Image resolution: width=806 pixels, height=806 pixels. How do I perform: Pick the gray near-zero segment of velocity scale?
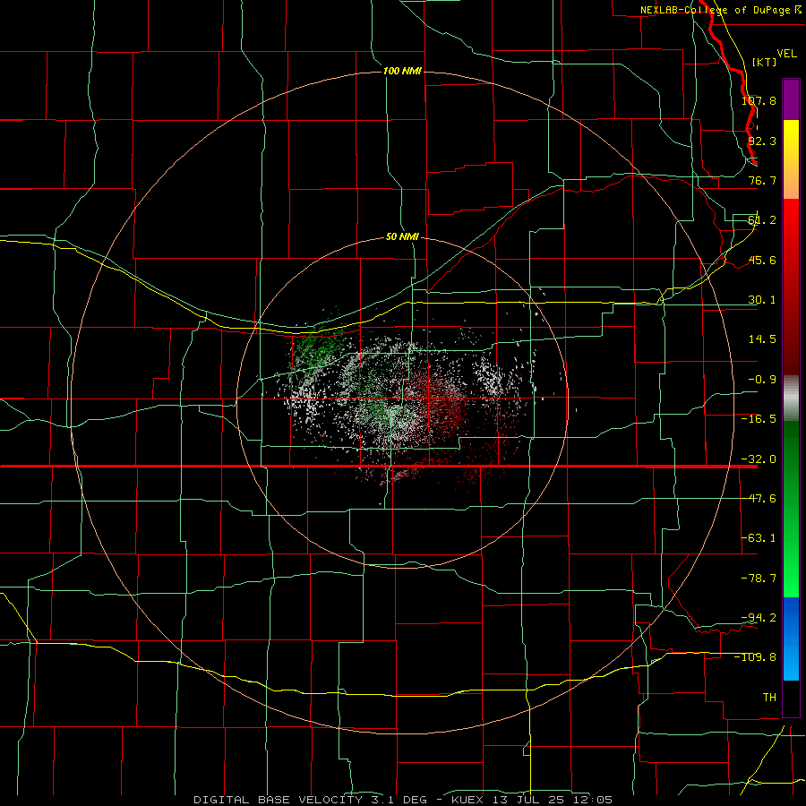pos(791,399)
